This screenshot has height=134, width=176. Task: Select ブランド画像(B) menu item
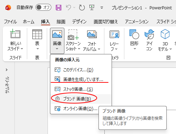(x=81, y=99)
